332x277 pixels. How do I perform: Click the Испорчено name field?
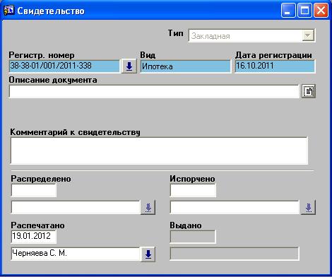pos(235,208)
